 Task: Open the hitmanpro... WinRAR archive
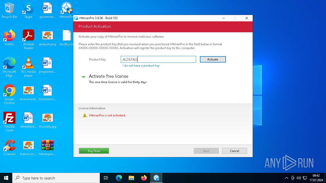(x=47, y=148)
